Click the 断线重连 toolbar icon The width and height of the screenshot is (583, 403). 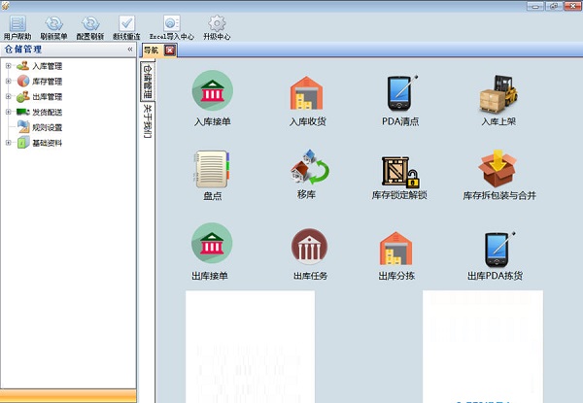pos(126,23)
